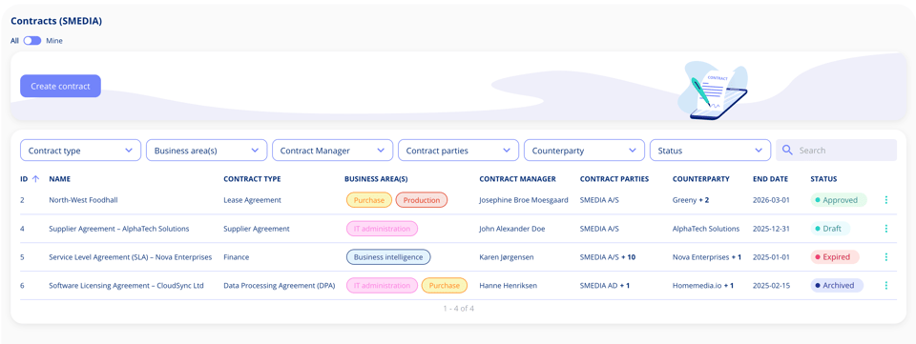Open Supplier Agreement – AlphaTech Solutions contract name
Viewport: 916px width, 344px height.
119,229
